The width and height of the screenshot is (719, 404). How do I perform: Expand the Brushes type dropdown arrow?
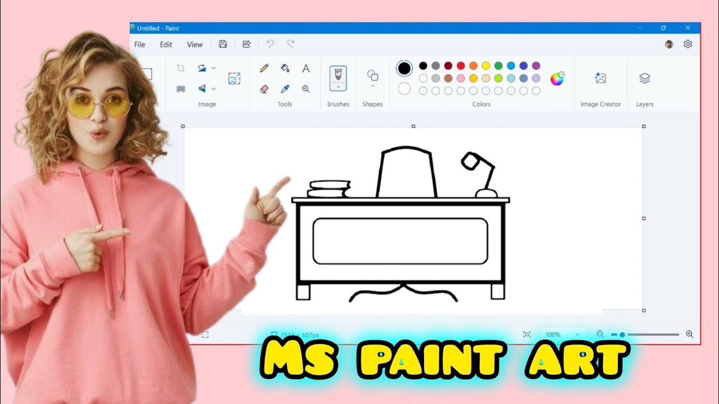(338, 87)
